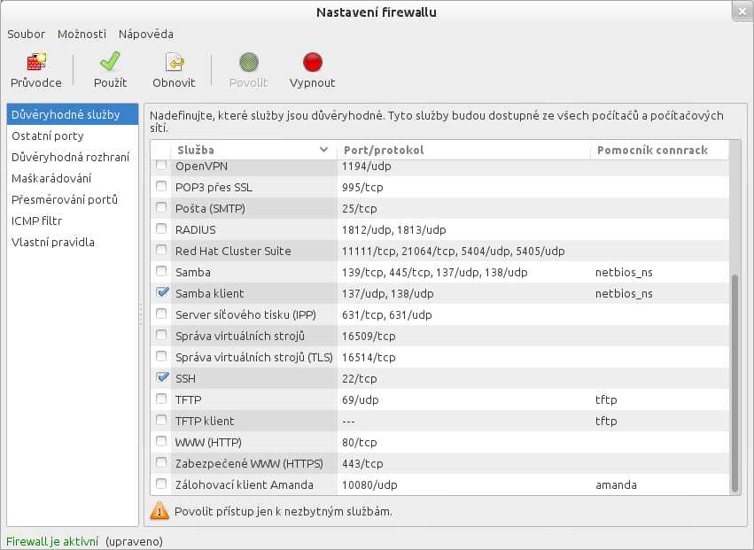
Task: Open the Možnosti menu
Action: click(x=82, y=34)
